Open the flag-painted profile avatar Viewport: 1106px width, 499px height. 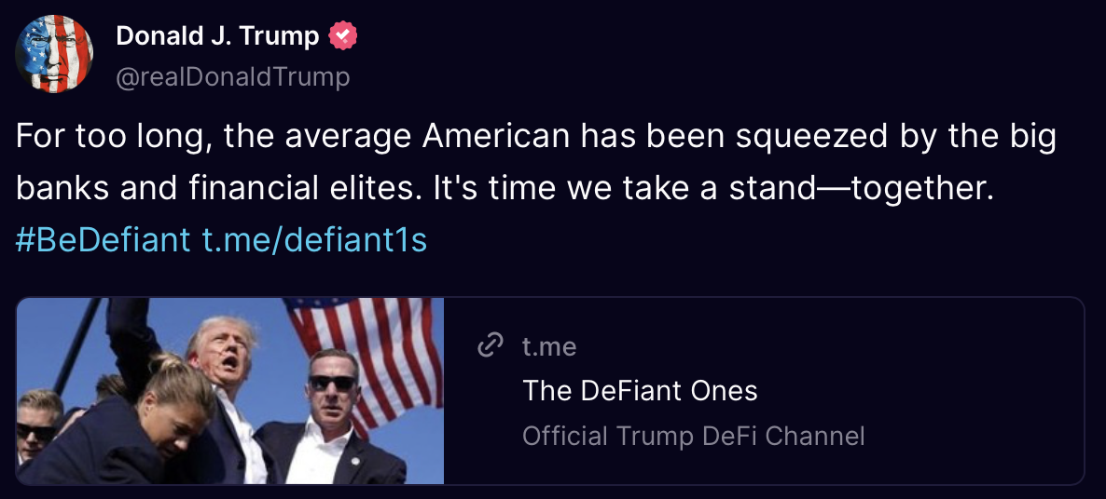(x=54, y=53)
